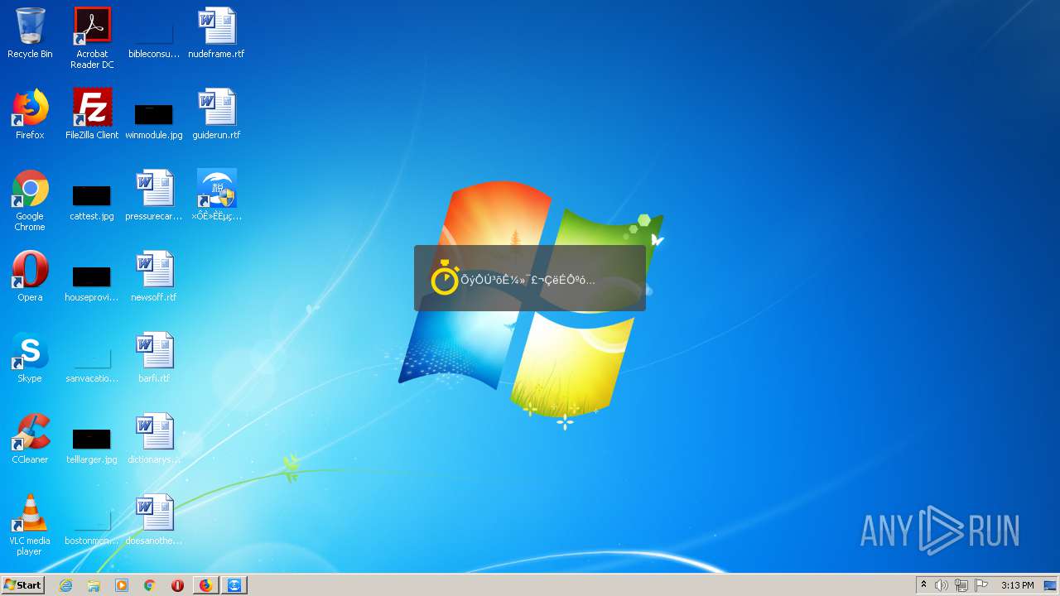The height and width of the screenshot is (596, 1060).
Task: Open Action Center flag icon
Action: click(x=981, y=585)
